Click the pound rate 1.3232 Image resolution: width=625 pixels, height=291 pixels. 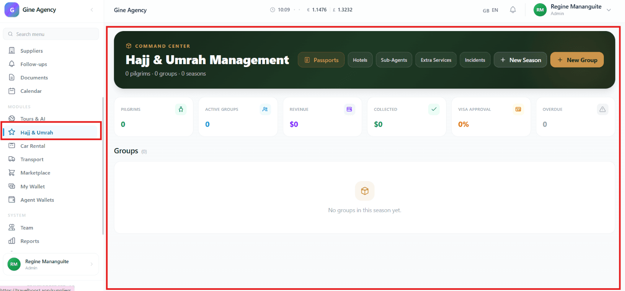click(343, 10)
